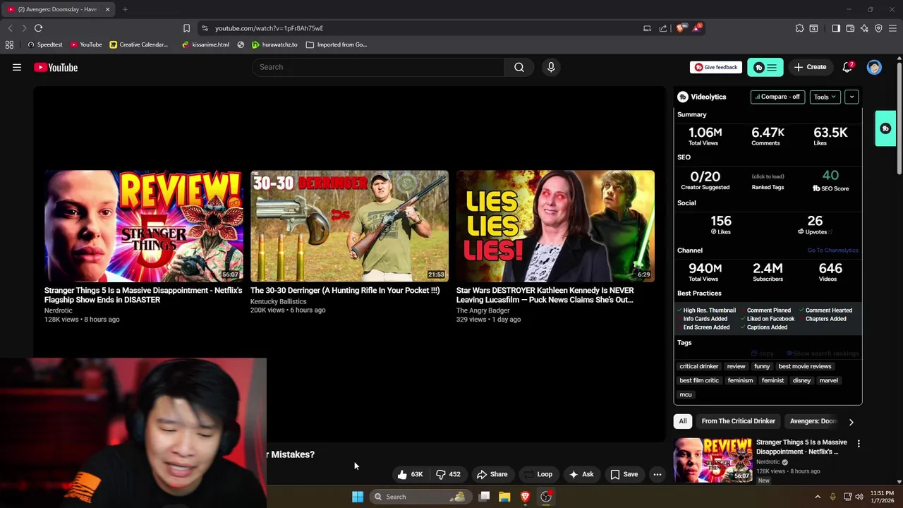The image size is (903, 508).
Task: Open the Brave Shields lion icon
Action: pyautogui.click(x=679, y=28)
